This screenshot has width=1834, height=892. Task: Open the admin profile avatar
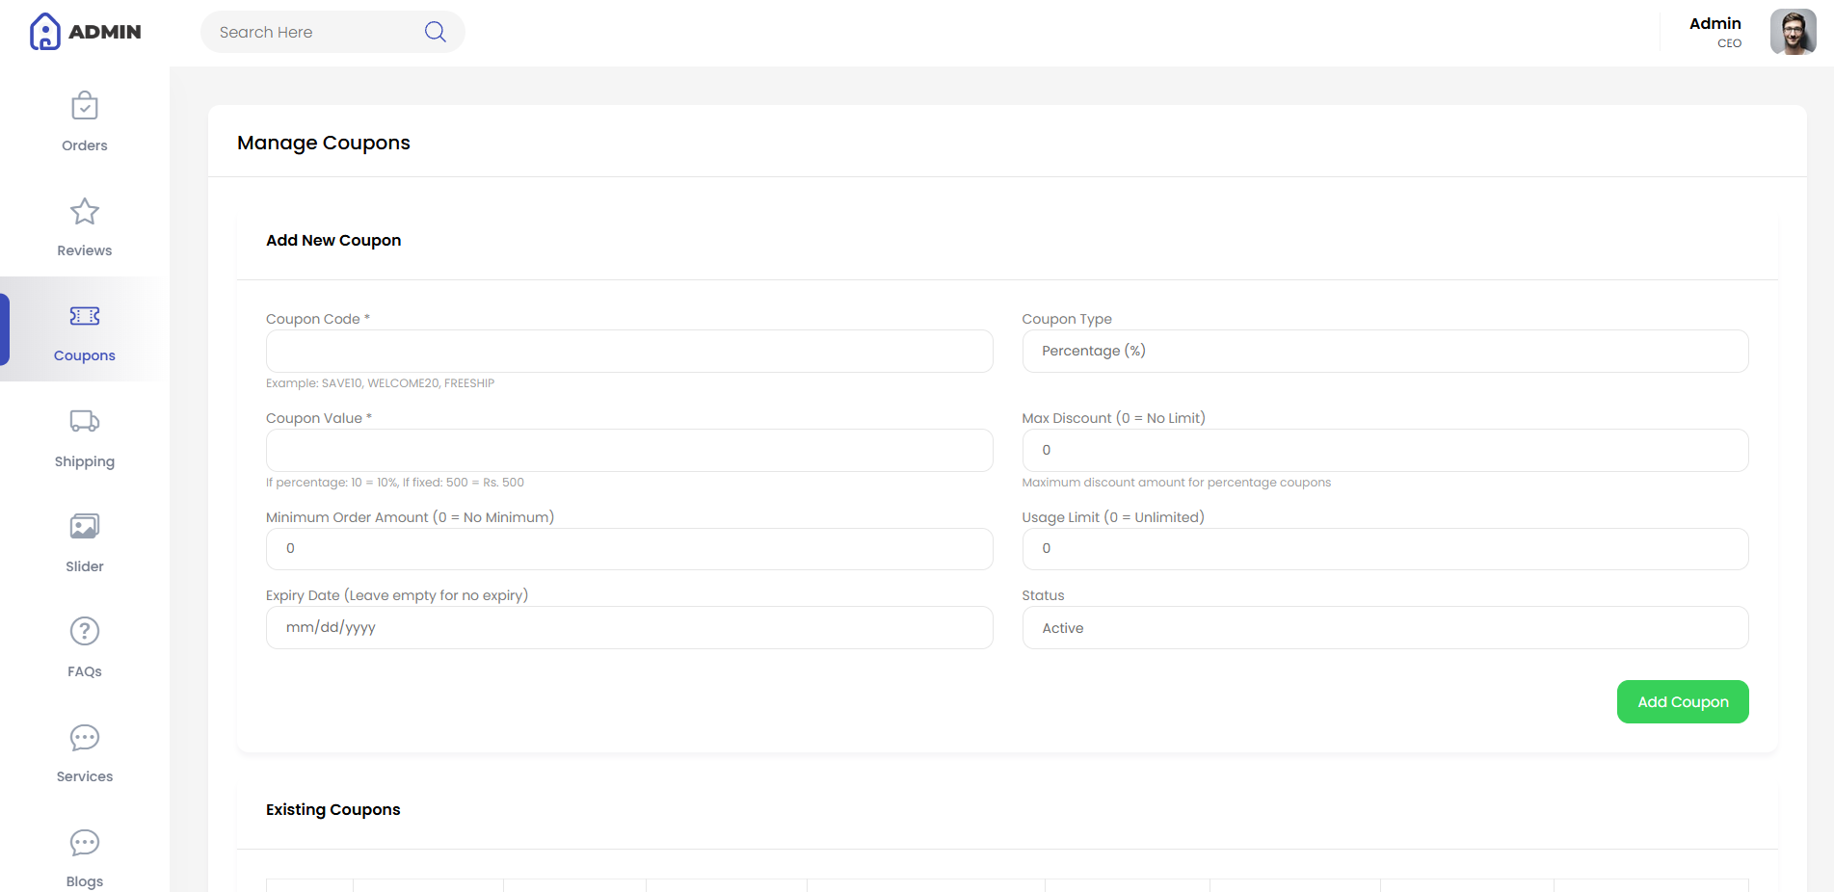(1793, 32)
